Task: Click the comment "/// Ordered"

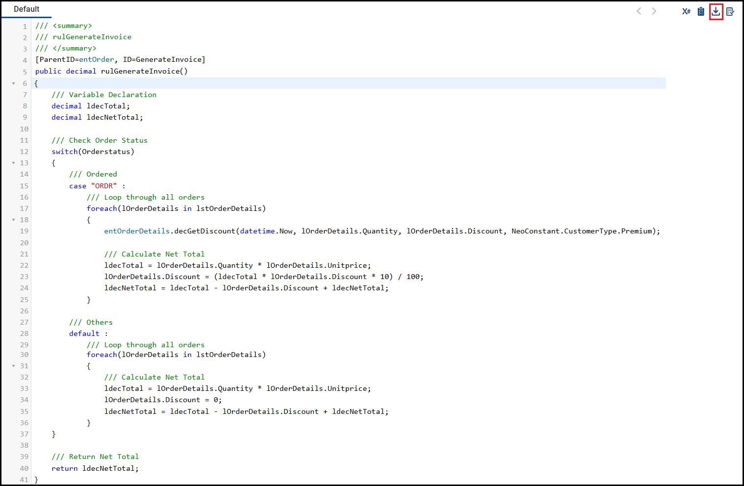Action: pos(93,174)
